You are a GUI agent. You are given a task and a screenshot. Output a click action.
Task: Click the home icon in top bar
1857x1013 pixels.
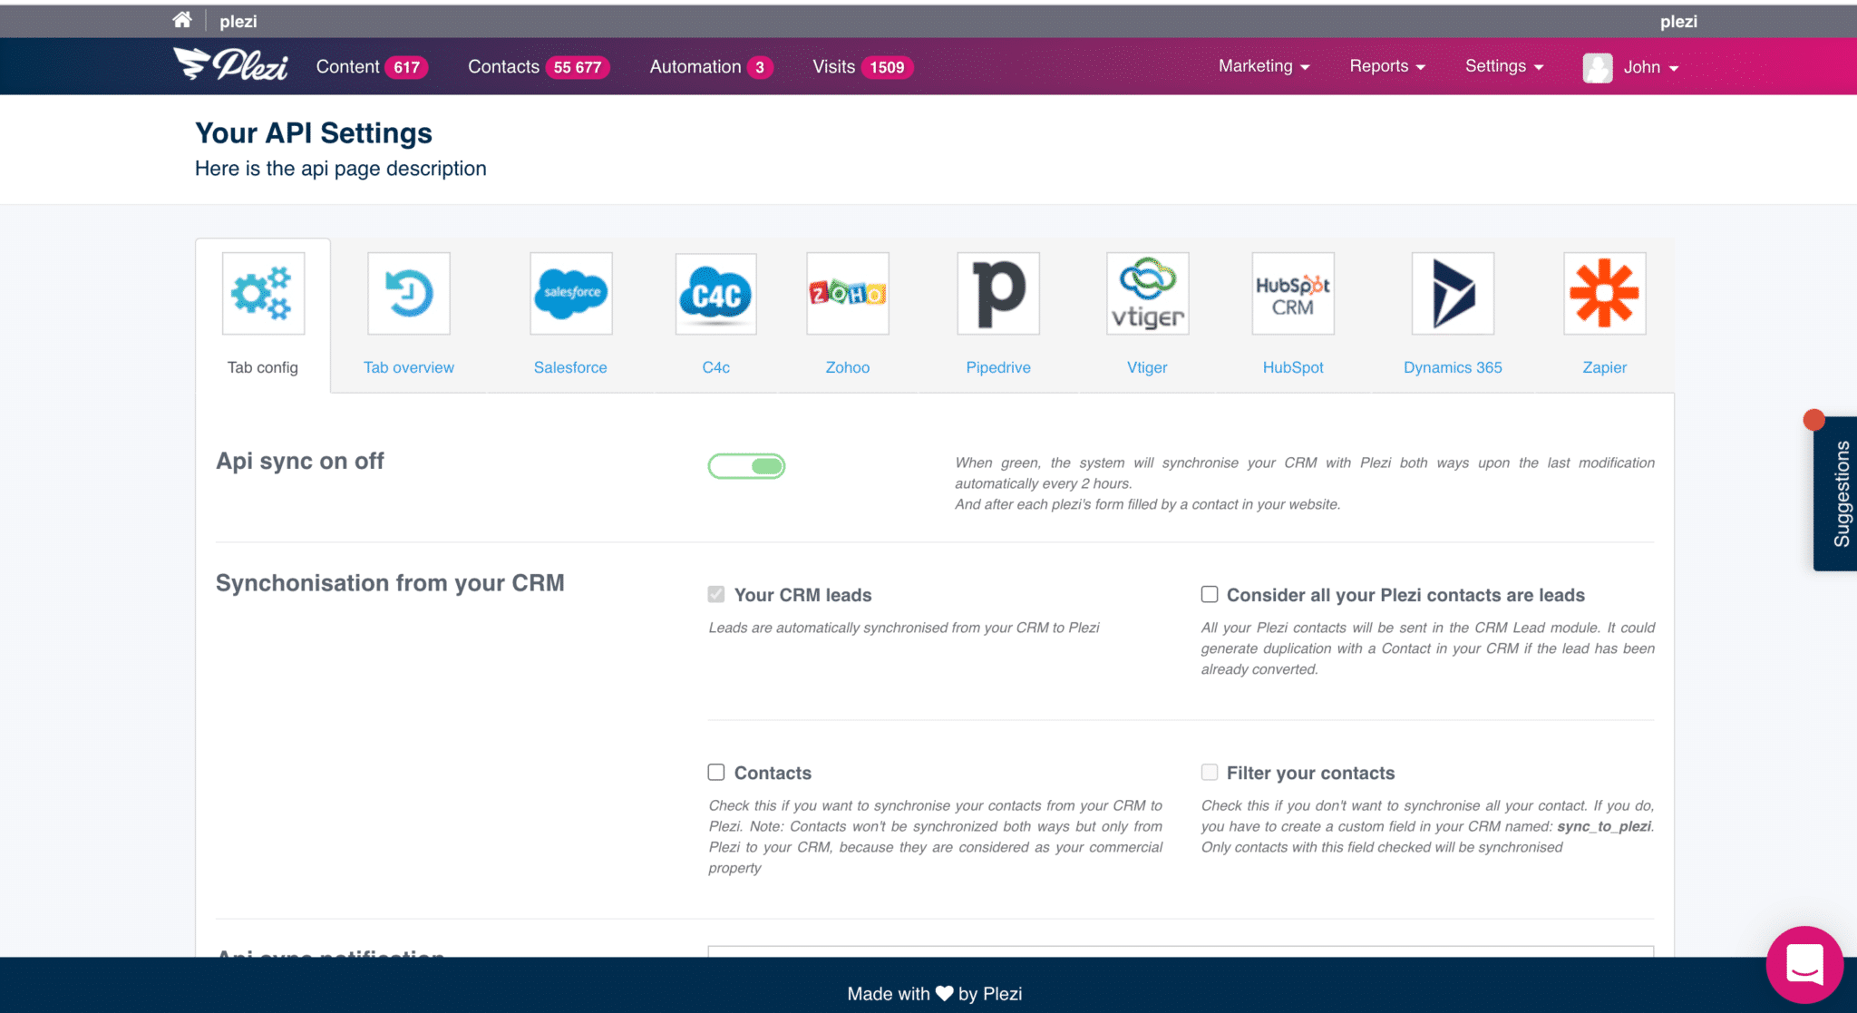182,20
